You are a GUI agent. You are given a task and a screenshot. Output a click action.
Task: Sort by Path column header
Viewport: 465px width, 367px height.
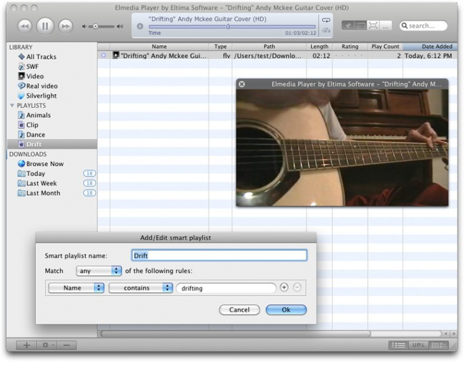click(269, 46)
